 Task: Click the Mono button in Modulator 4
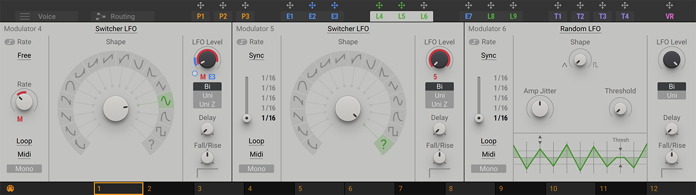[24, 168]
